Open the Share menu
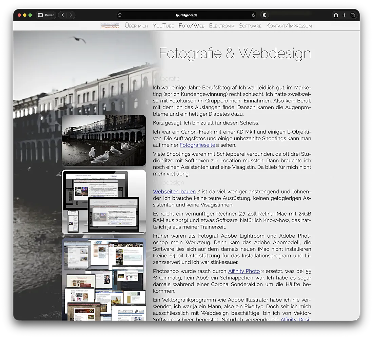 coord(336,15)
